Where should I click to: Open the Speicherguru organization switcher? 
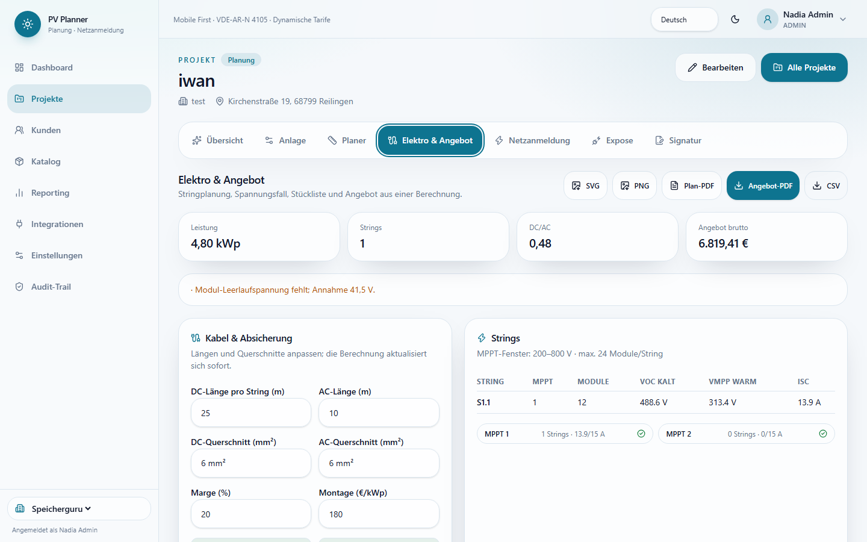pos(79,508)
